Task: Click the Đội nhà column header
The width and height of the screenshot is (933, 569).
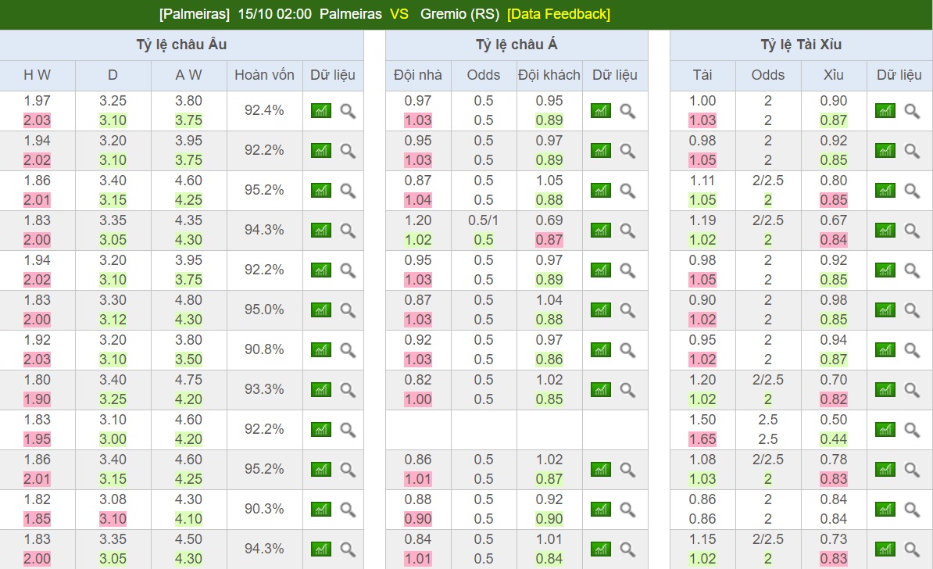Action: point(418,75)
